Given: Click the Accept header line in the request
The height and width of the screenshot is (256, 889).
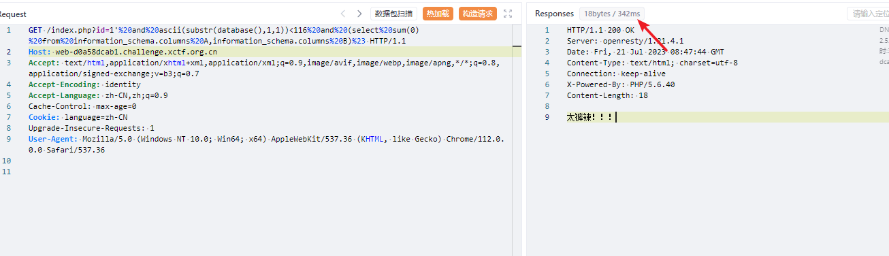Looking at the screenshot, I should tap(264, 68).
